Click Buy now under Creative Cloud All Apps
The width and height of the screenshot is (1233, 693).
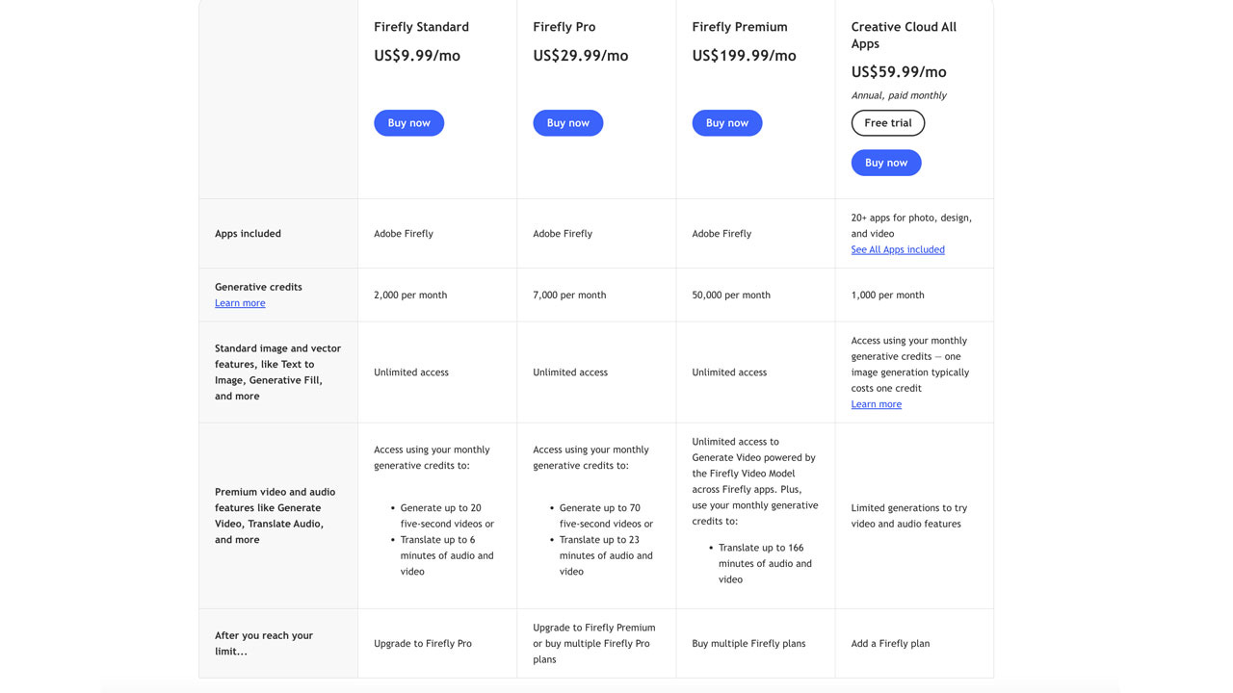coord(885,163)
